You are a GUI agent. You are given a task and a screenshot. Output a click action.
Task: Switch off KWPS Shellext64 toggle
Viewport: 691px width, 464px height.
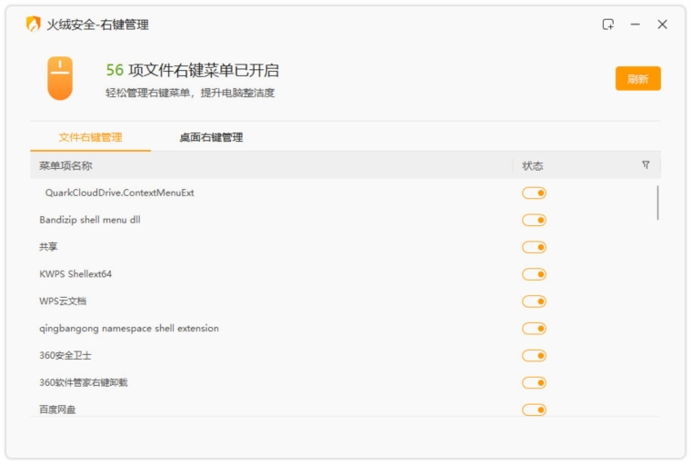pyautogui.click(x=534, y=274)
